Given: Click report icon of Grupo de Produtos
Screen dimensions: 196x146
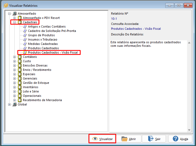Looking at the screenshot, I should click(25, 35).
